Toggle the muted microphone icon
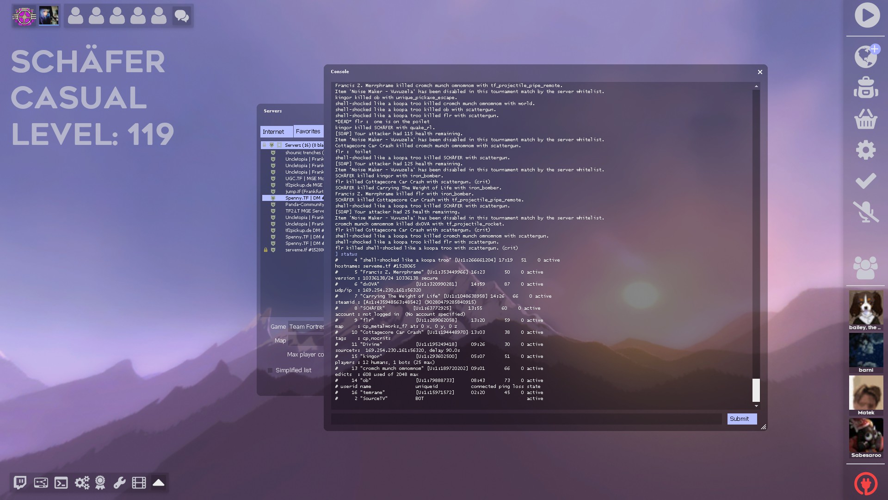Screen dimensions: 888x500 click(x=865, y=212)
